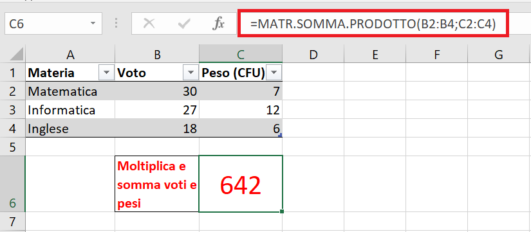Confirm the formula with the checkmark icon

[184, 24]
